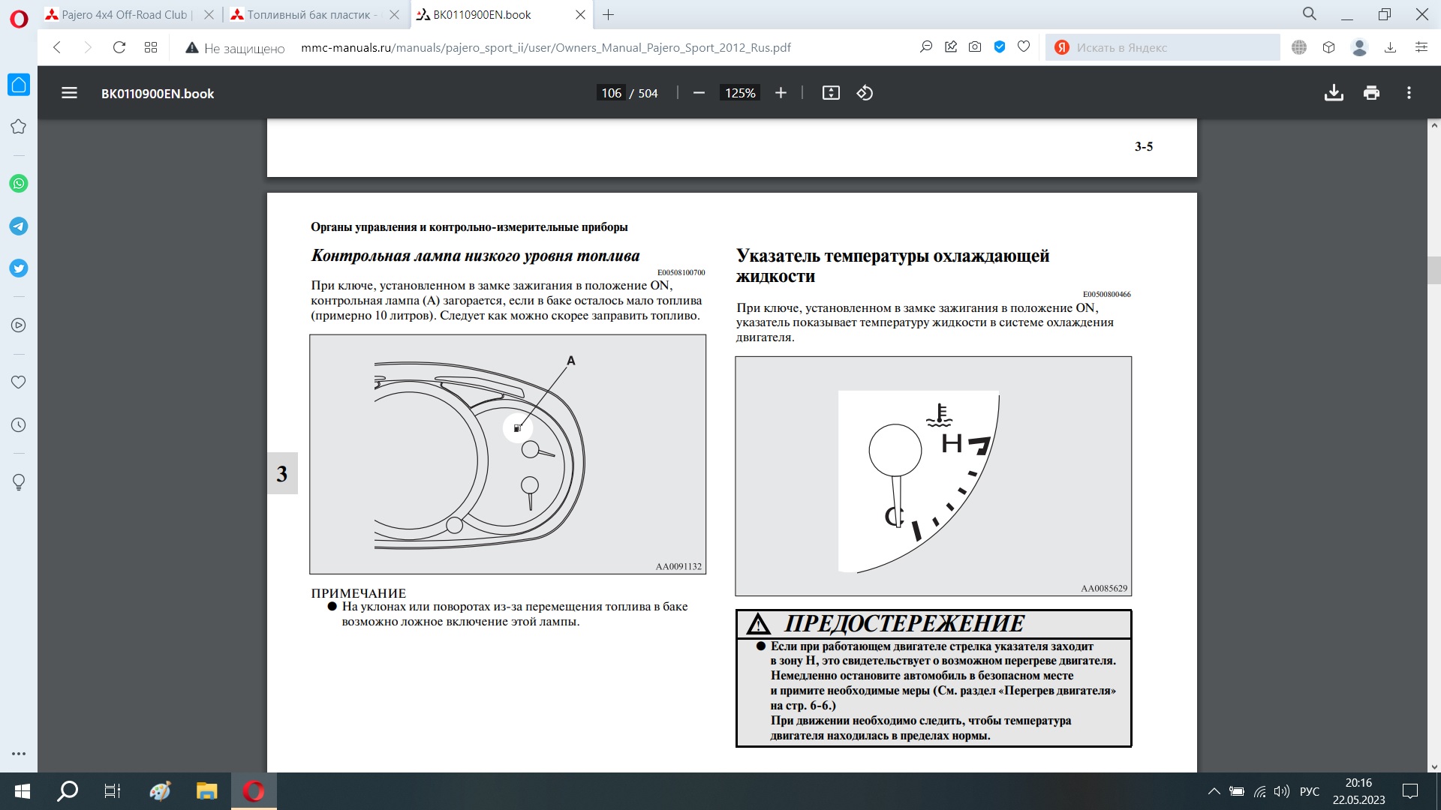Take a page snapshot with camera icon

pyautogui.click(x=975, y=47)
